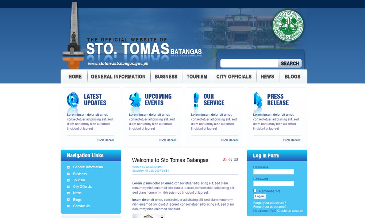Image resolution: width=365 pixels, height=218 pixels.
Task: Click the printer icon for the article
Action: (x=230, y=159)
